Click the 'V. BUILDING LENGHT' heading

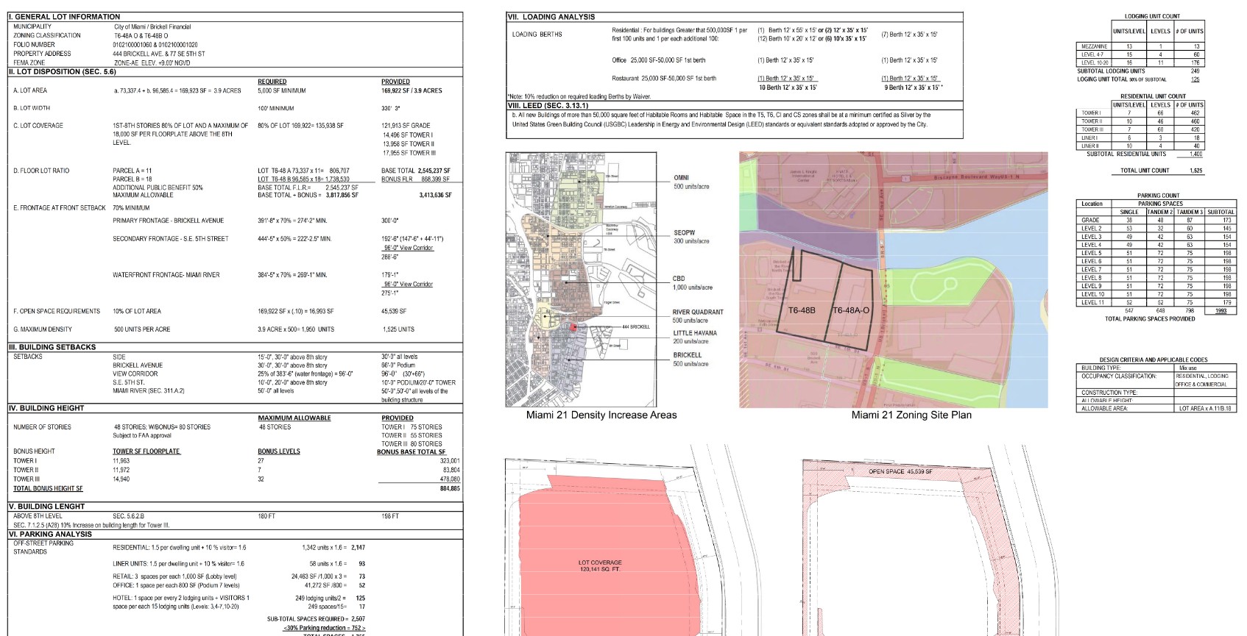(x=46, y=507)
